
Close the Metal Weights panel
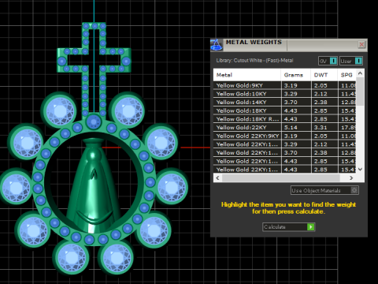[x=361, y=44]
